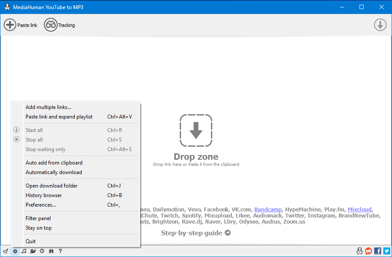Open help with the question mark icon
This screenshot has width=392, height=257.
60,251
